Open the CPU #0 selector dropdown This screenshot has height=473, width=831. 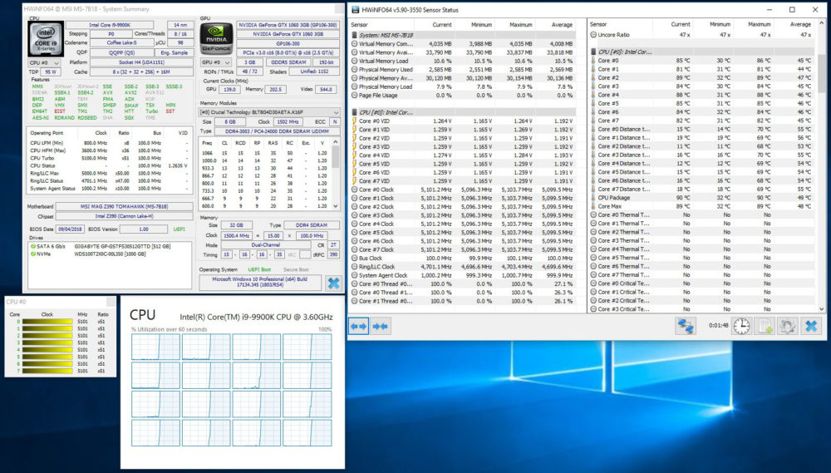(x=44, y=62)
